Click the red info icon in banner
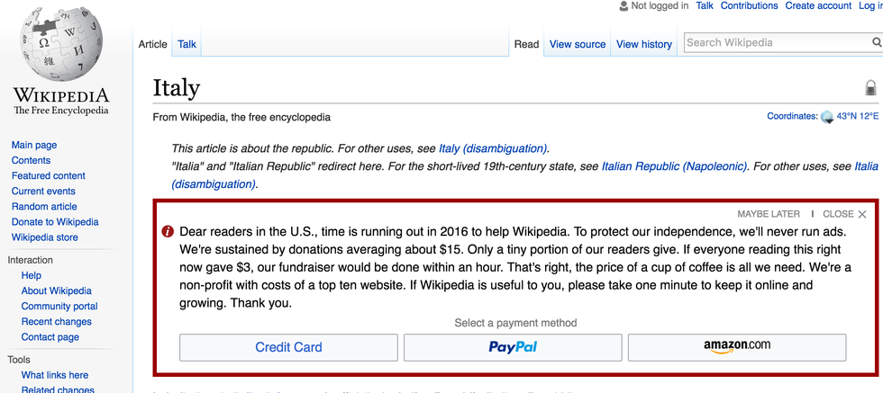The height and width of the screenshot is (393, 883). point(168,231)
